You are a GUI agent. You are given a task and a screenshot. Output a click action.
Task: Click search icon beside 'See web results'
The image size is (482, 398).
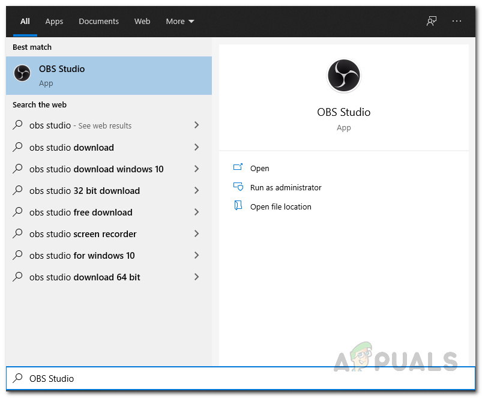pos(17,125)
